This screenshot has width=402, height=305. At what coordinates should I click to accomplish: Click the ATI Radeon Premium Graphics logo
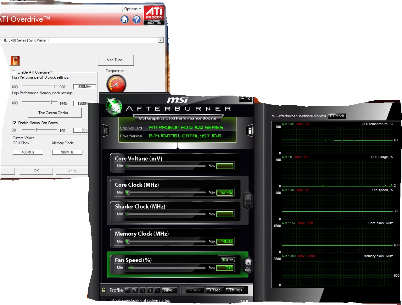154,15
